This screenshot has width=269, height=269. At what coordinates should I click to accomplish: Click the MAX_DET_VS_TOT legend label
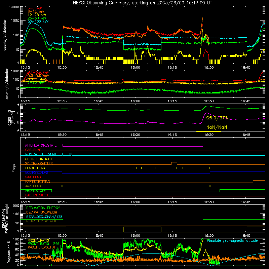[42, 247]
